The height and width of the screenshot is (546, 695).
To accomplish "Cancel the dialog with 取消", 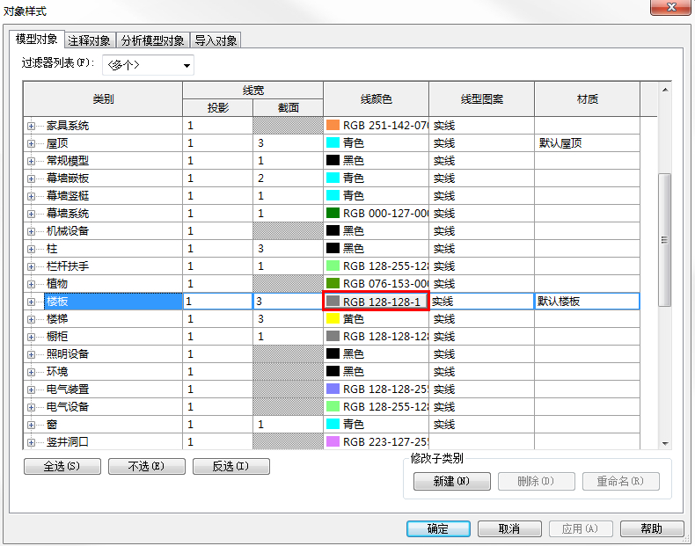I will point(509,528).
